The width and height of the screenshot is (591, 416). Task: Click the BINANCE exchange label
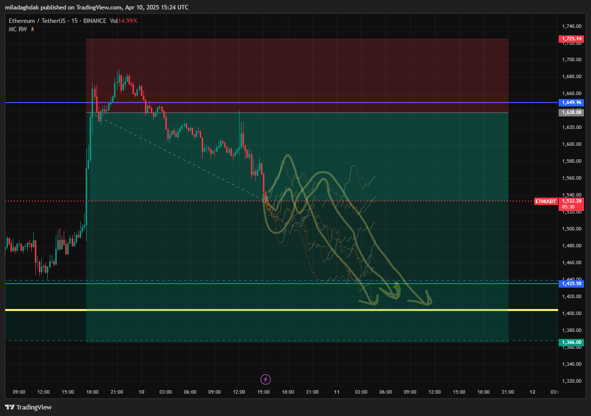click(x=95, y=21)
